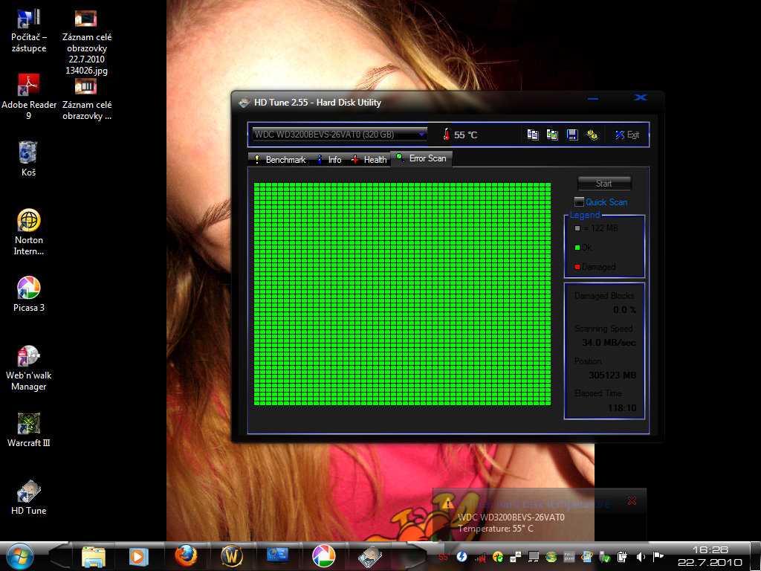Open the HD Tune options icon
Viewport: 761px width, 571px height.
tap(592, 135)
